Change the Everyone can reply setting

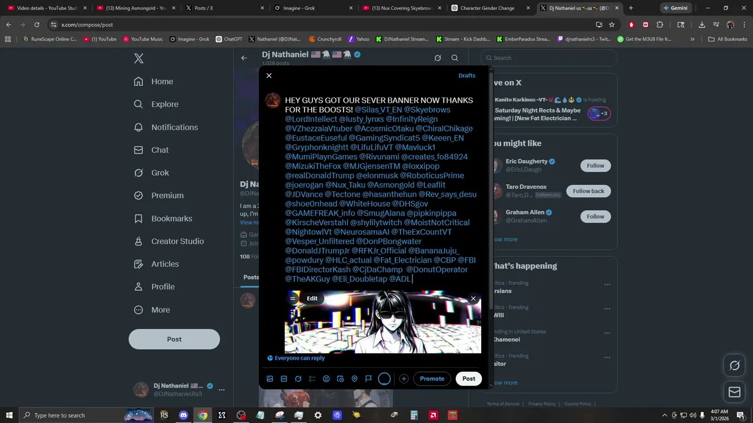click(x=296, y=358)
